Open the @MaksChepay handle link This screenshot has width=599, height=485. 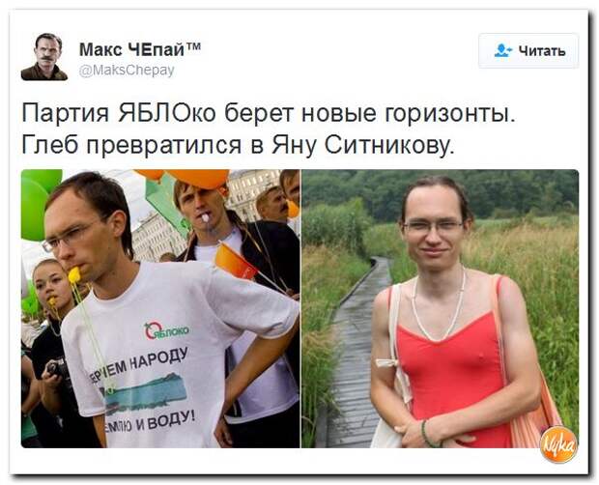point(127,71)
